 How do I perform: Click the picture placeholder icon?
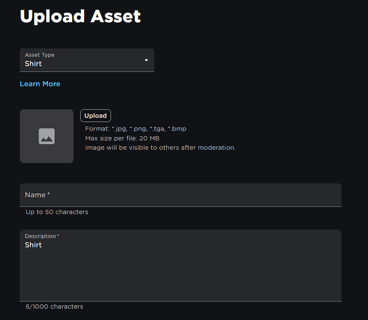(47, 136)
